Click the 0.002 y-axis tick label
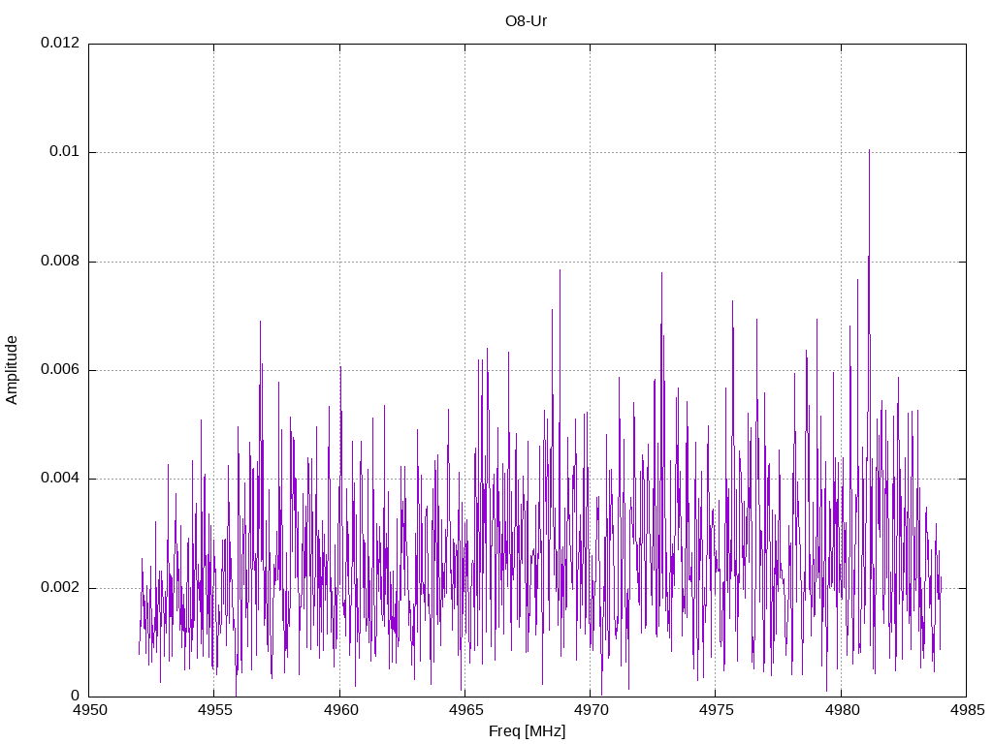This screenshot has height=744, width=993. coord(60,588)
